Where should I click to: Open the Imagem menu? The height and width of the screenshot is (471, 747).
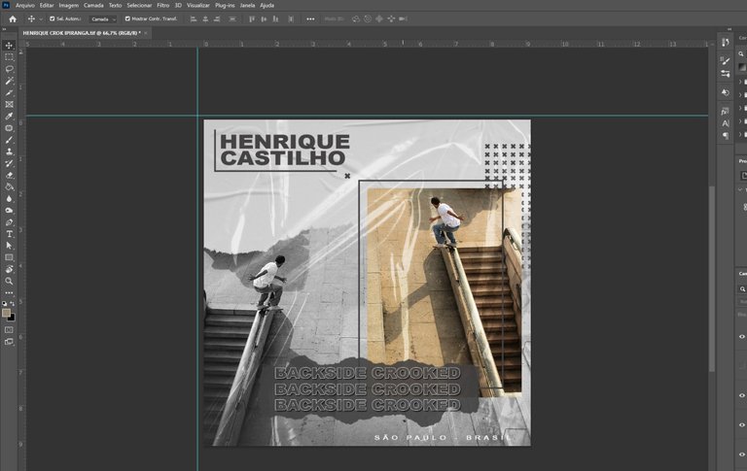coord(69,5)
